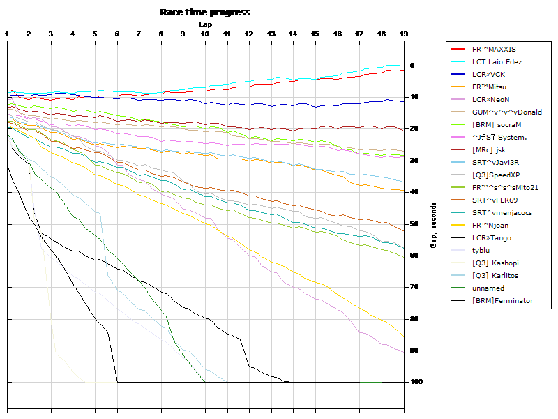Click the GUM^v^v^vDonald legend entry
This screenshot has height=419, width=558.
pyautogui.click(x=506, y=112)
